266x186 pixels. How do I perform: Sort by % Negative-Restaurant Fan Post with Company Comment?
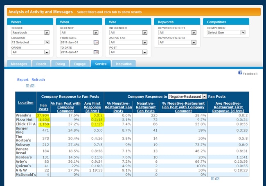click(183, 107)
